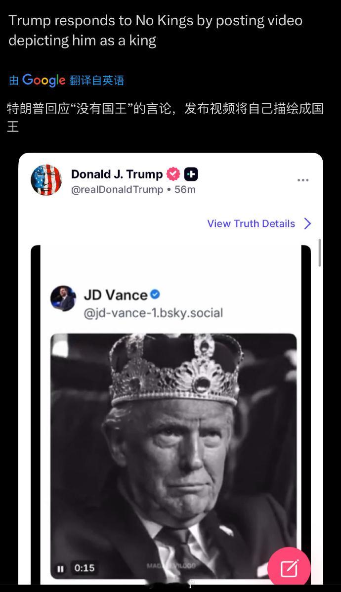Viewport: 341px width, 592px height.
Task: Click the black plus badge icon
Action: click(x=191, y=174)
